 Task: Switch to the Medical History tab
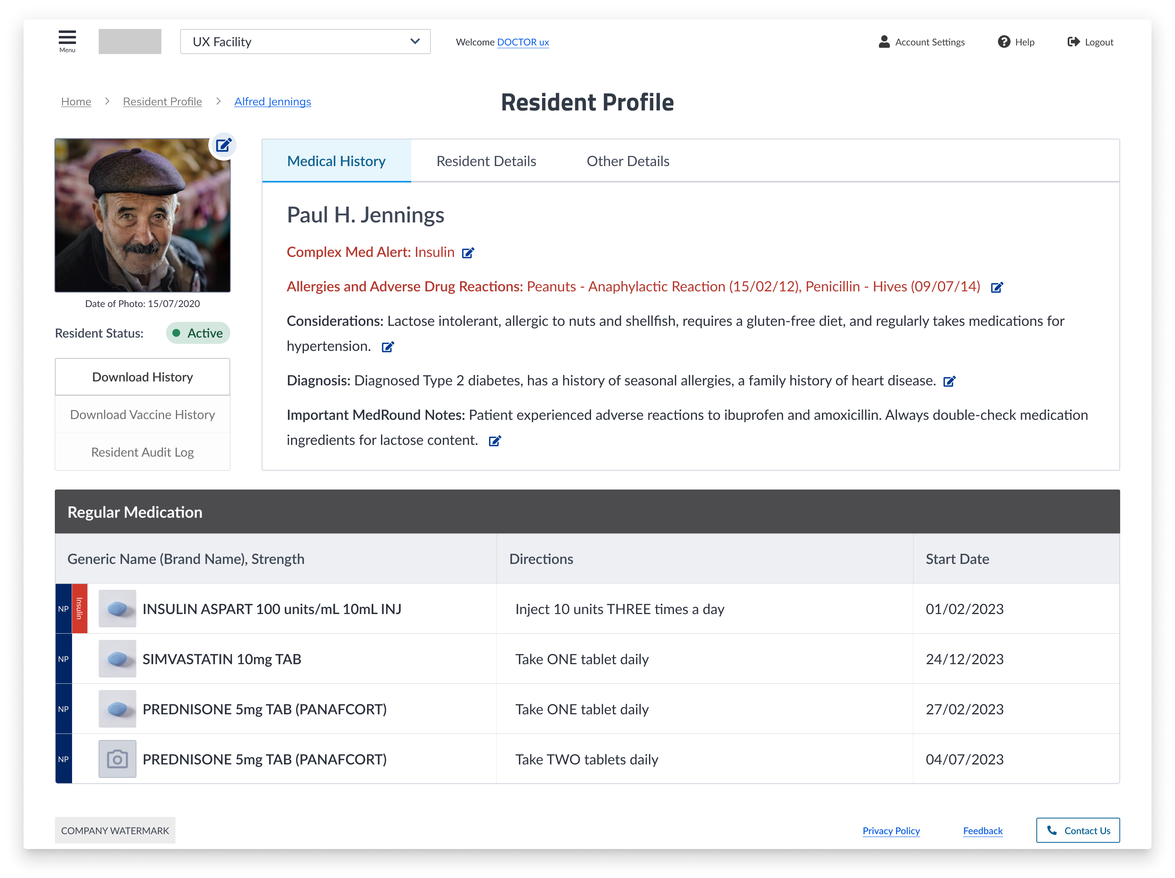click(x=336, y=161)
